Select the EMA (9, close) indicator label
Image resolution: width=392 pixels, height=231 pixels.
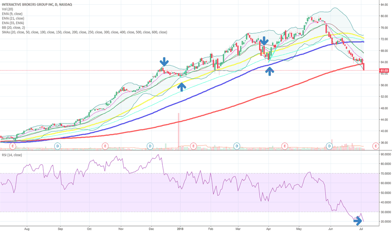pos(12,14)
